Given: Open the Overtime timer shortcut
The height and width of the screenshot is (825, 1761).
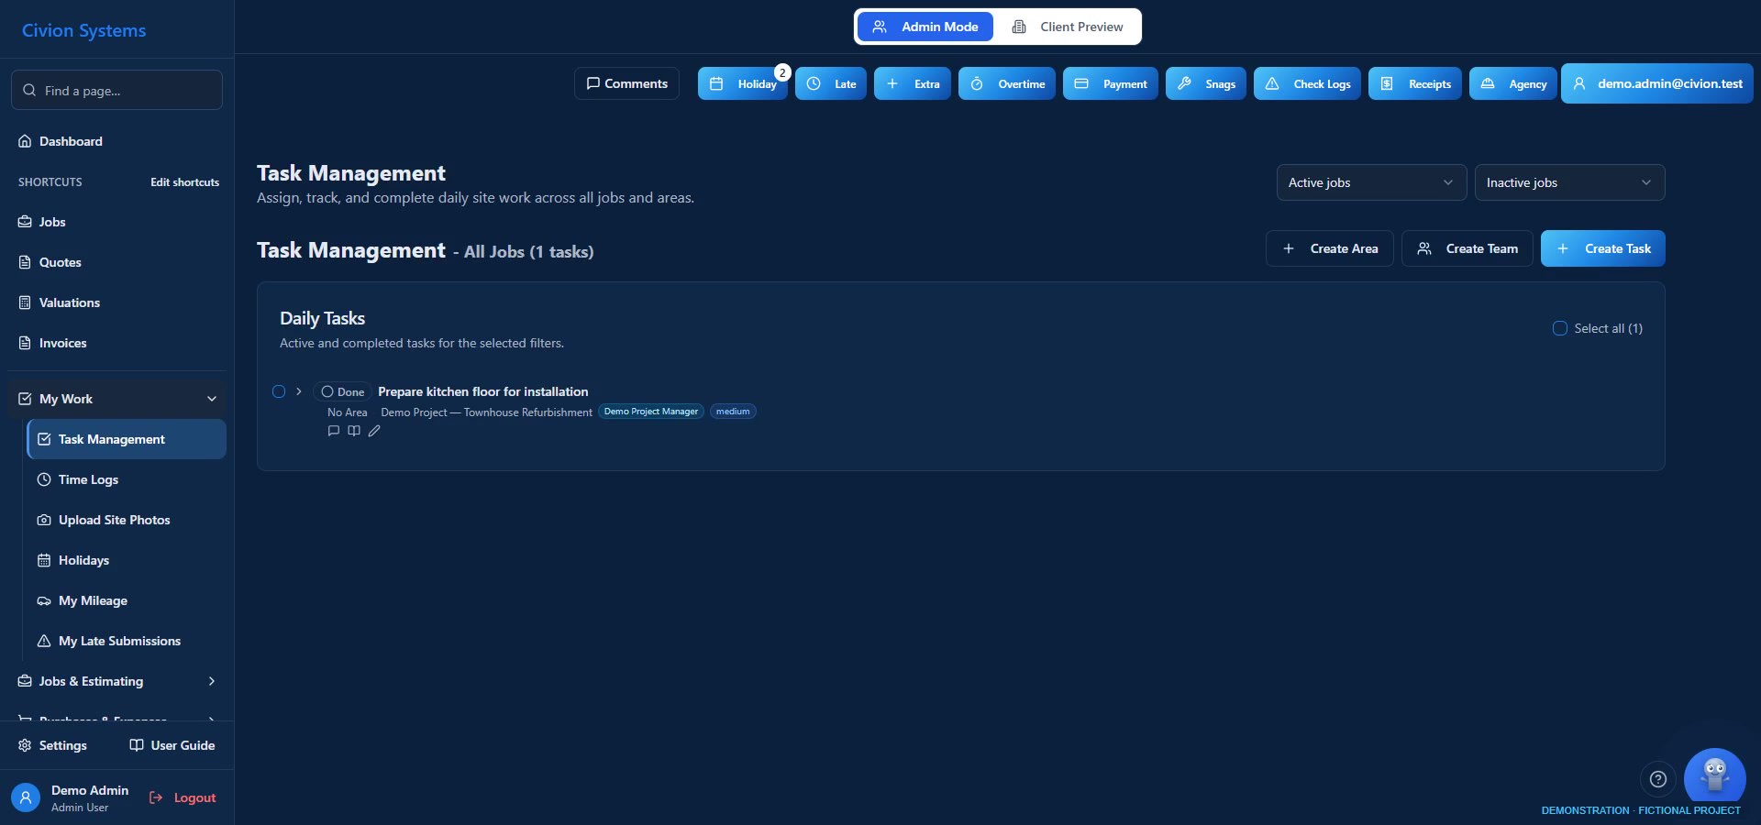Looking at the screenshot, I should click(x=1007, y=83).
